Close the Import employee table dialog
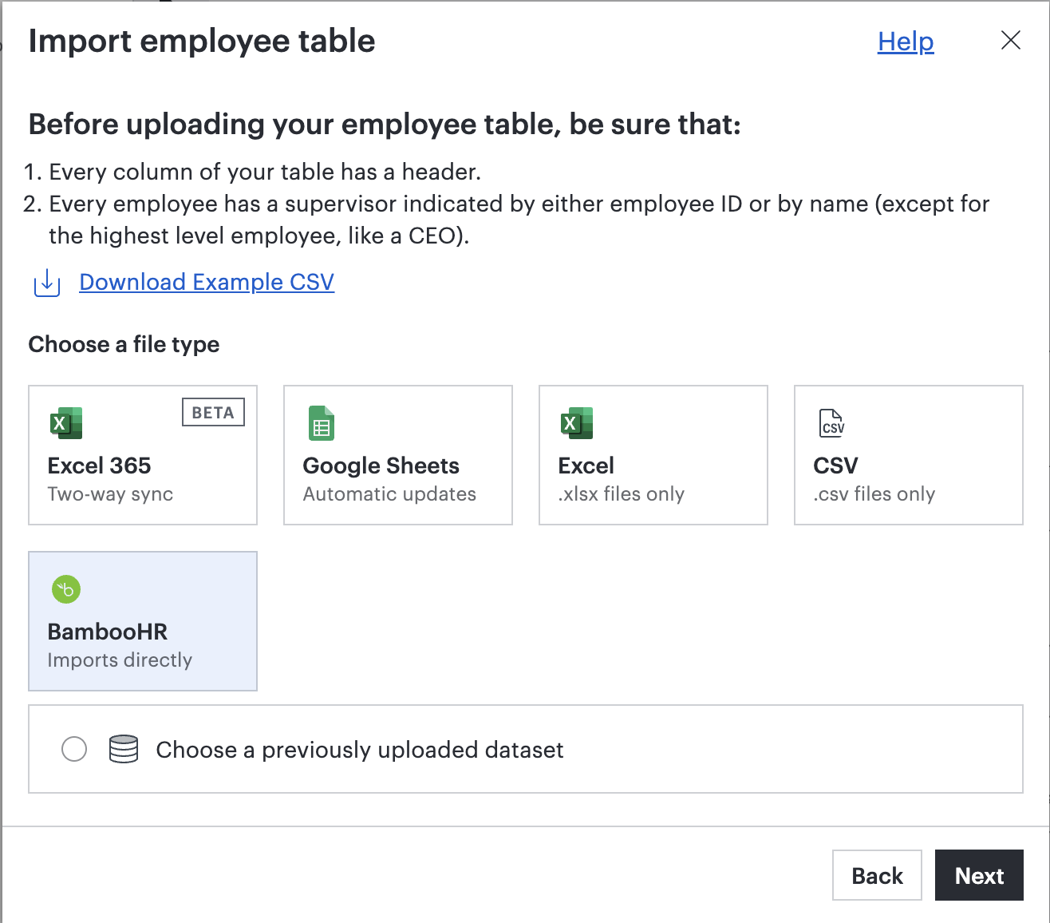1050x923 pixels. (1011, 41)
